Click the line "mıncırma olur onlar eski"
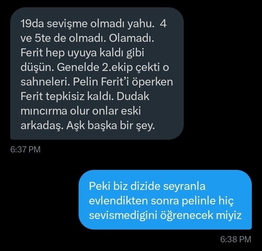Viewport: 262px width, 251px height. tap(81, 111)
